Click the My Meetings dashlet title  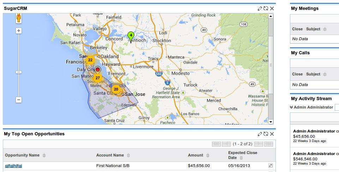(x=305, y=8)
